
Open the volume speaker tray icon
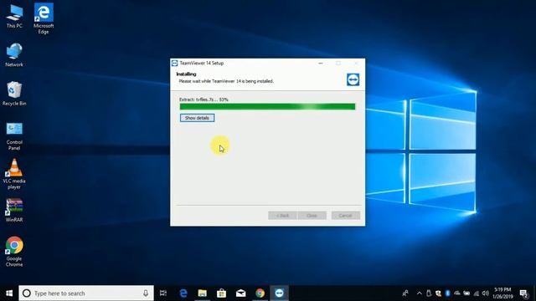tap(486, 293)
